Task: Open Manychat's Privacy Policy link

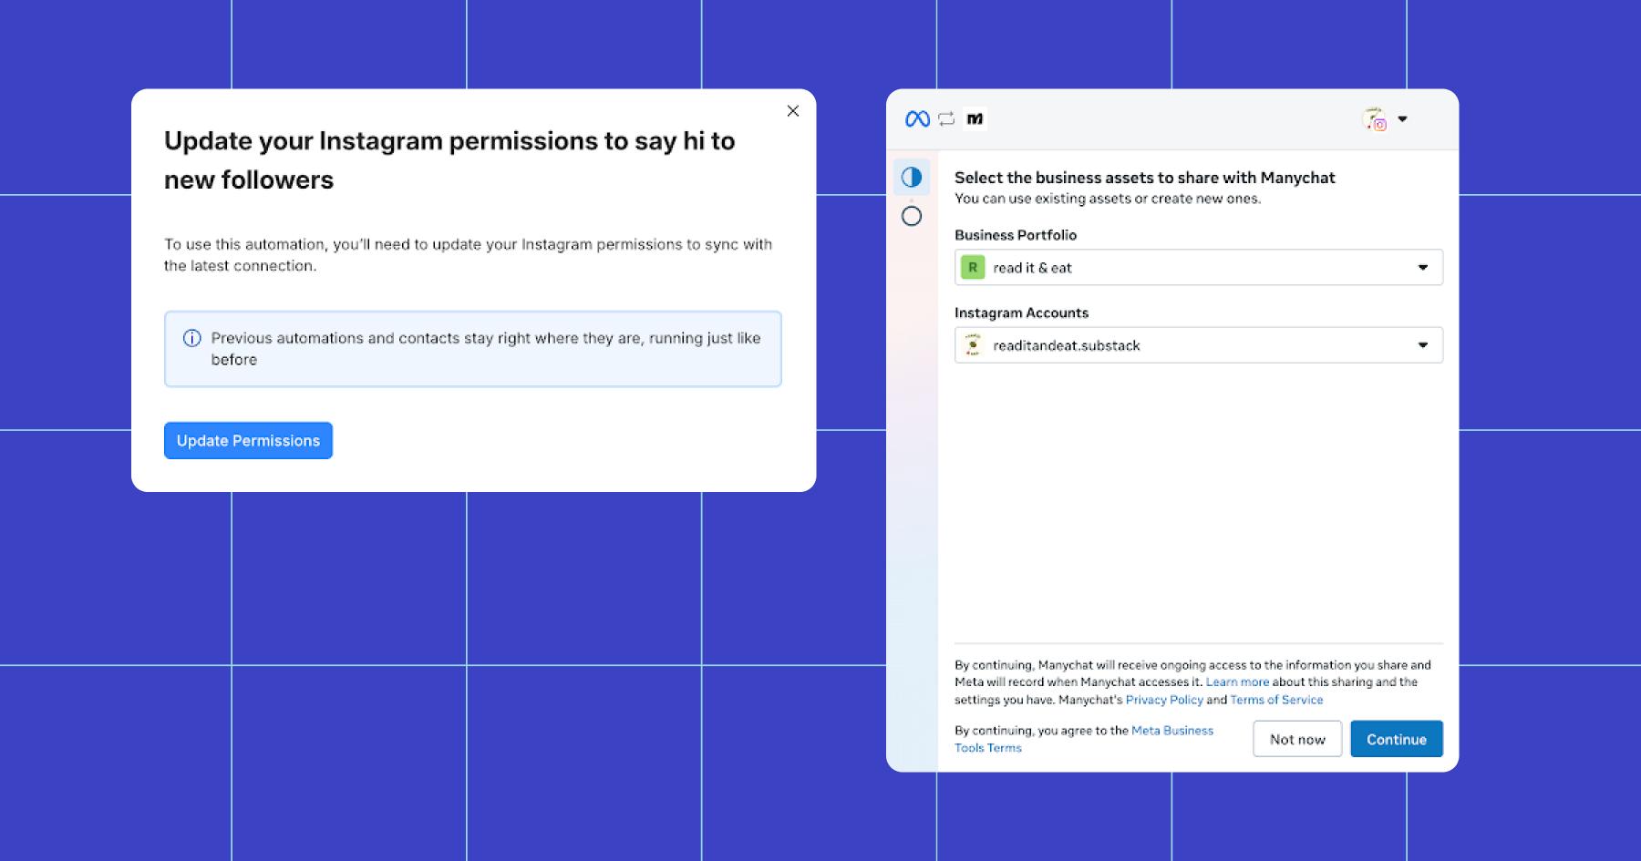Action: point(1164,700)
